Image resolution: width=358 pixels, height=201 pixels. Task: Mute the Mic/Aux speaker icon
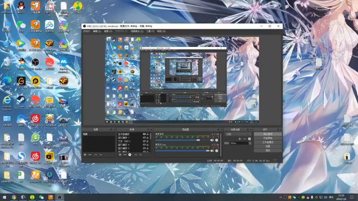click(212, 151)
